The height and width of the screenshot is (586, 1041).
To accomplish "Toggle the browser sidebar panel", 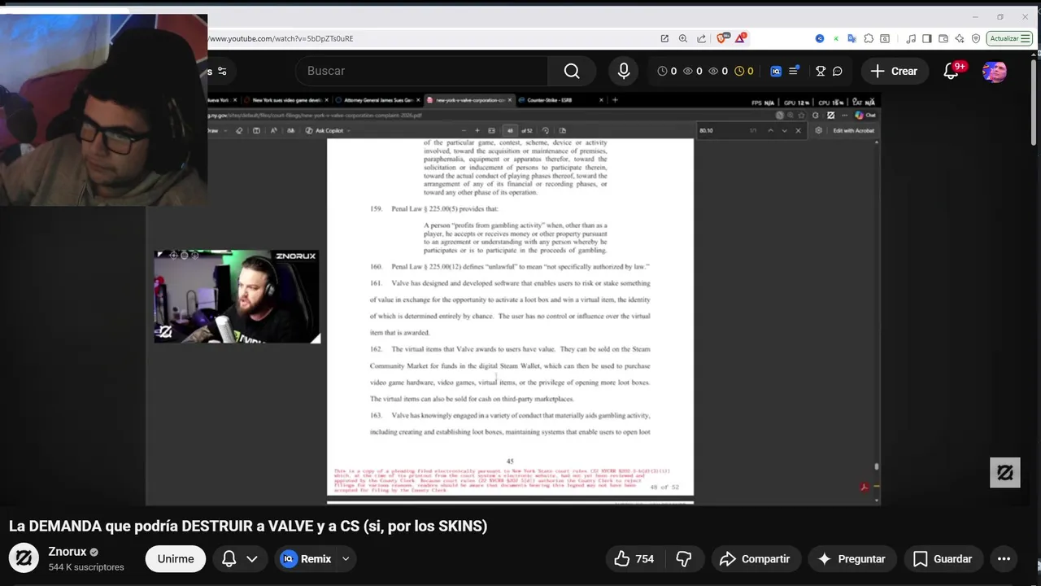I will coord(927,38).
